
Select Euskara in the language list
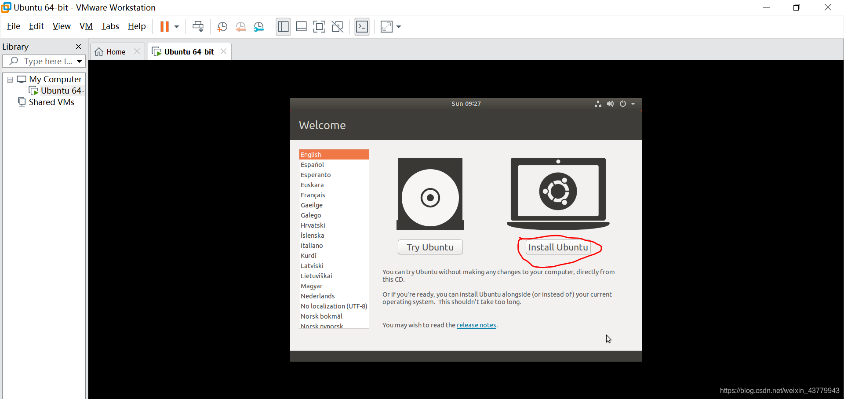click(334, 185)
